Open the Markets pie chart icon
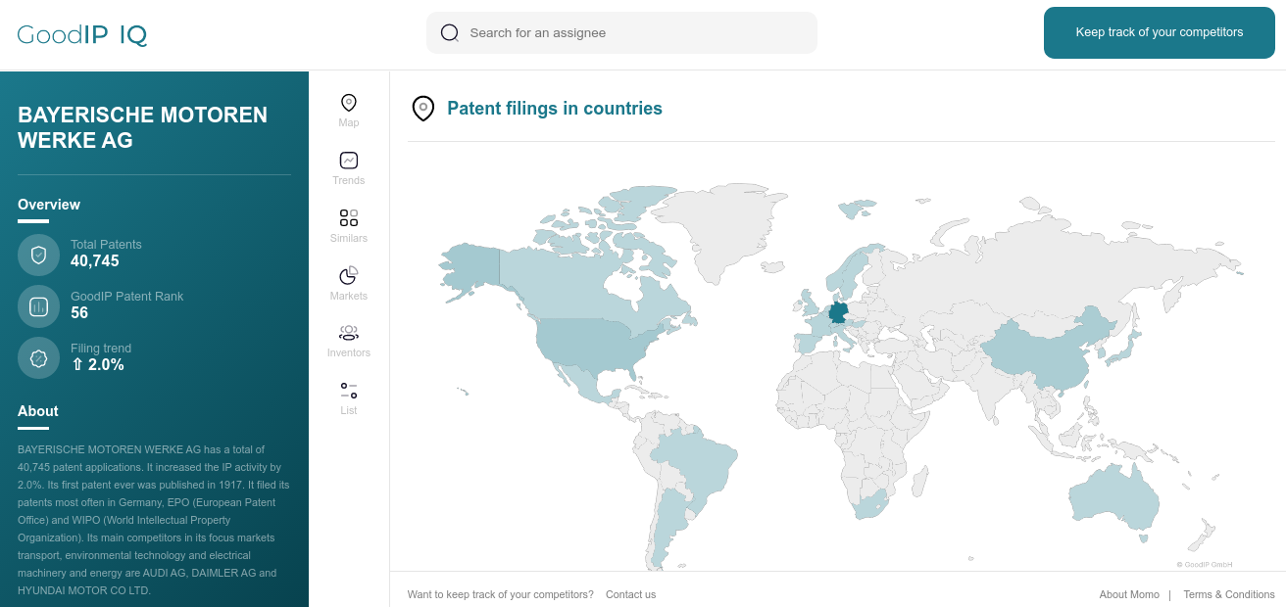1286x607 pixels. 348,275
